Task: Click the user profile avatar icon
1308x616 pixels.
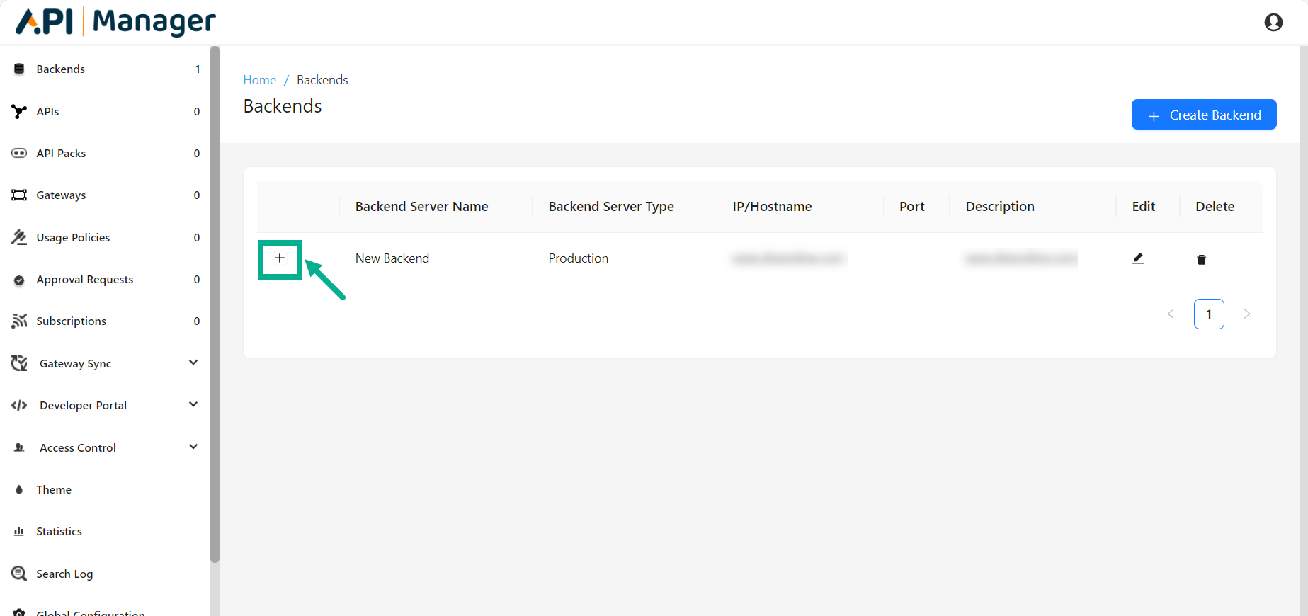Action: (x=1273, y=23)
